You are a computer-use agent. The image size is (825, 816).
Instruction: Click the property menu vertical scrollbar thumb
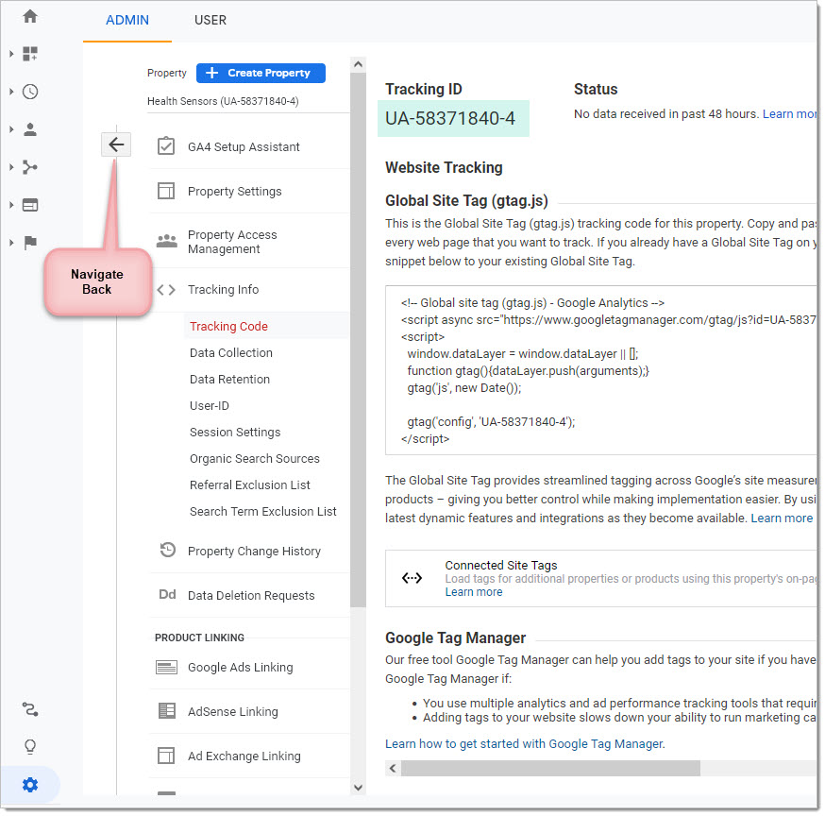click(359, 340)
